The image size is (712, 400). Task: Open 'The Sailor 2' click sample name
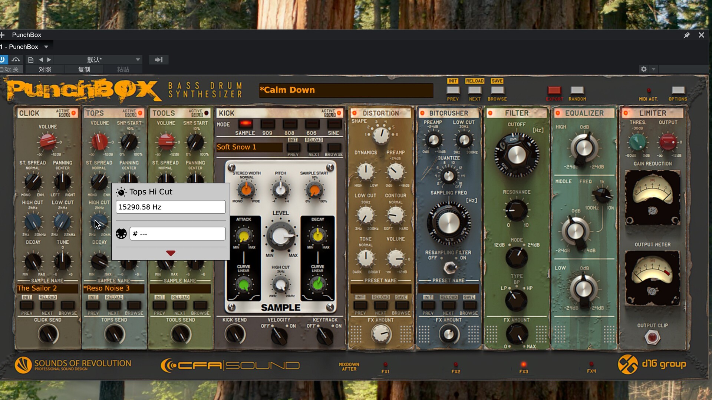click(47, 288)
